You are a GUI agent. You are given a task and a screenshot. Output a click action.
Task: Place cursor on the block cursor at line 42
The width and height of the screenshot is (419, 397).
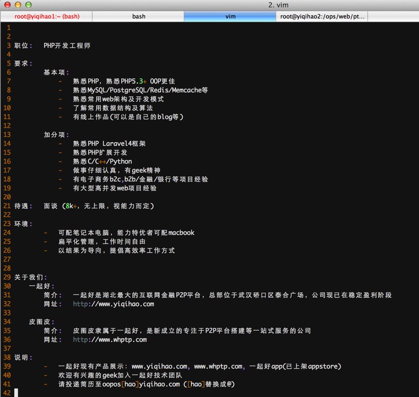point(16,393)
